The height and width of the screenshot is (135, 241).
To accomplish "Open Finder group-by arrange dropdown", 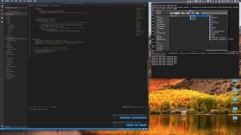I will [x=183, y=13].
